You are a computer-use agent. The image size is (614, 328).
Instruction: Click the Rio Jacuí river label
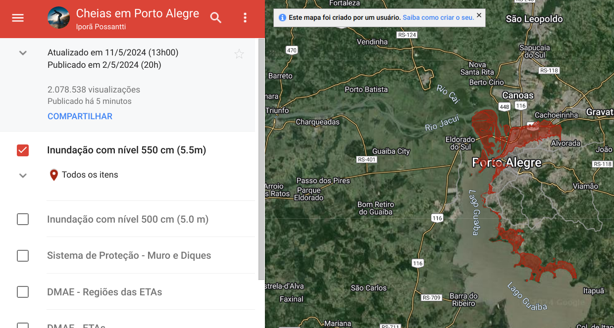click(442, 123)
